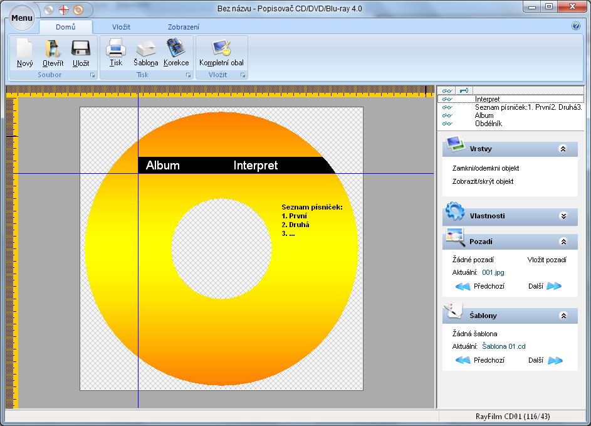Print the label using the Tisk icon
The height and width of the screenshot is (426, 591).
(x=117, y=49)
